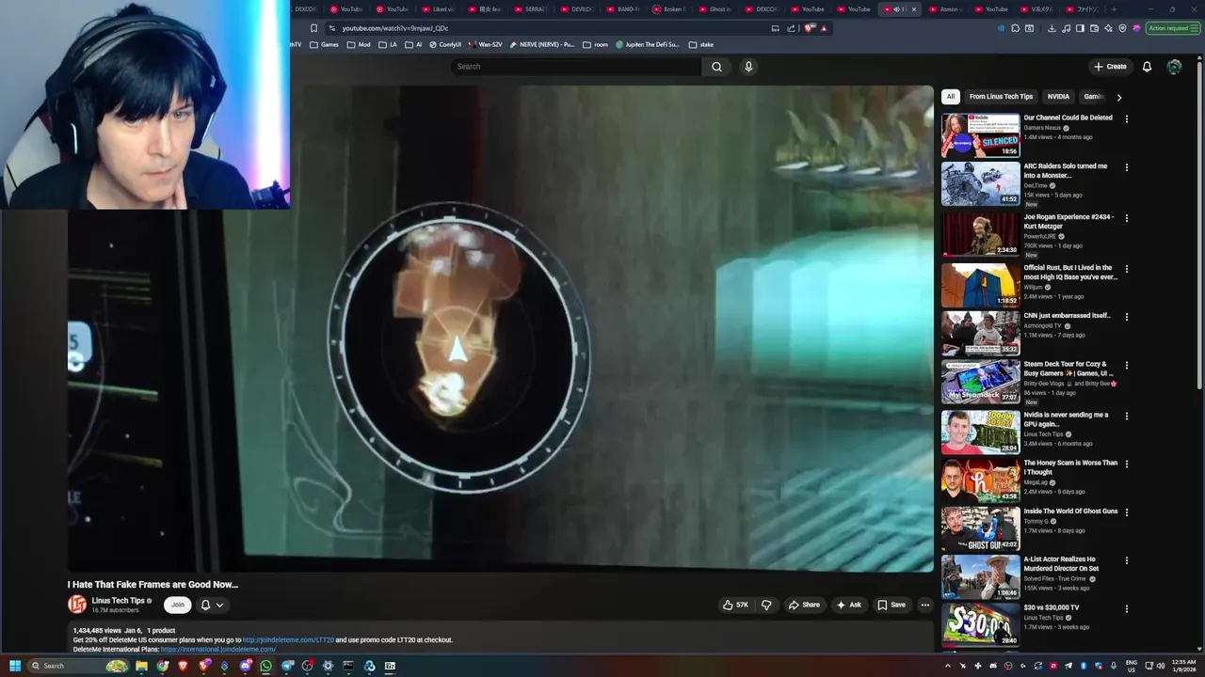Open Discord from the taskbar
This screenshot has height=677, width=1205.
tap(245, 666)
